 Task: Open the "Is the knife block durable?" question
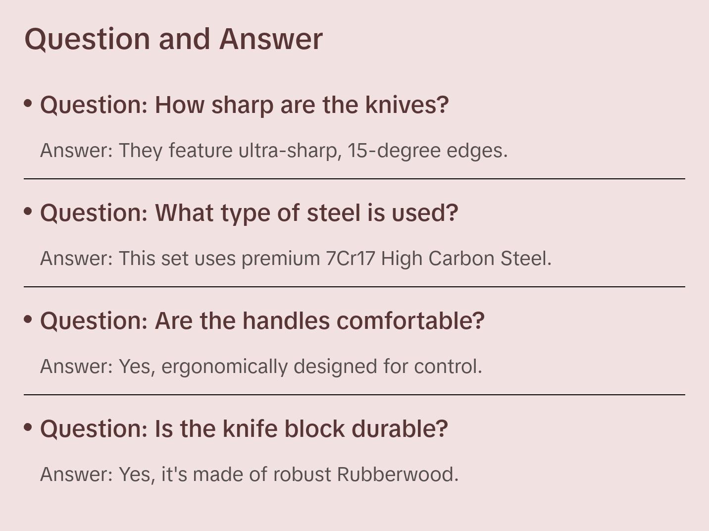coord(244,429)
